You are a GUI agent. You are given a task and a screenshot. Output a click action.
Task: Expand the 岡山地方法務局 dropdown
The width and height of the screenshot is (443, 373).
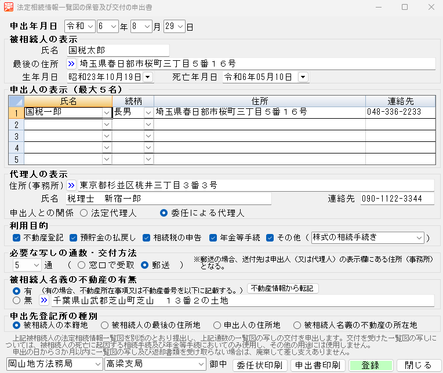click(x=96, y=364)
